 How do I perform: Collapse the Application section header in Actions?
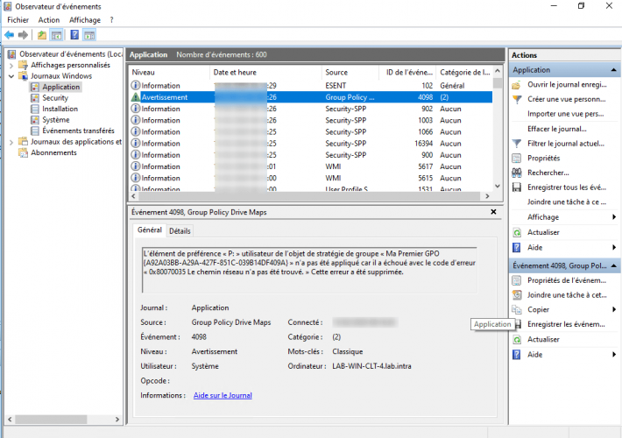[x=612, y=70]
